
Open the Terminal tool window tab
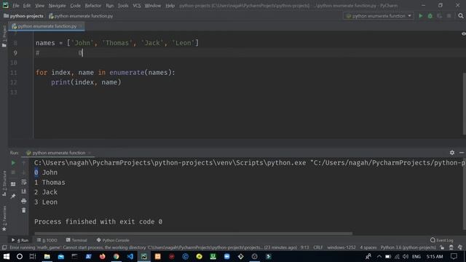click(x=76, y=240)
